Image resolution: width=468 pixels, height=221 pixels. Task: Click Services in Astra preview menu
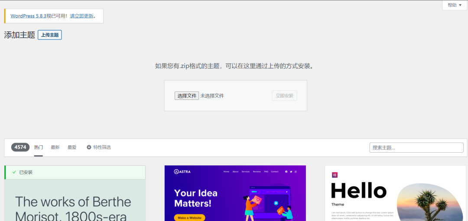click(x=246, y=172)
